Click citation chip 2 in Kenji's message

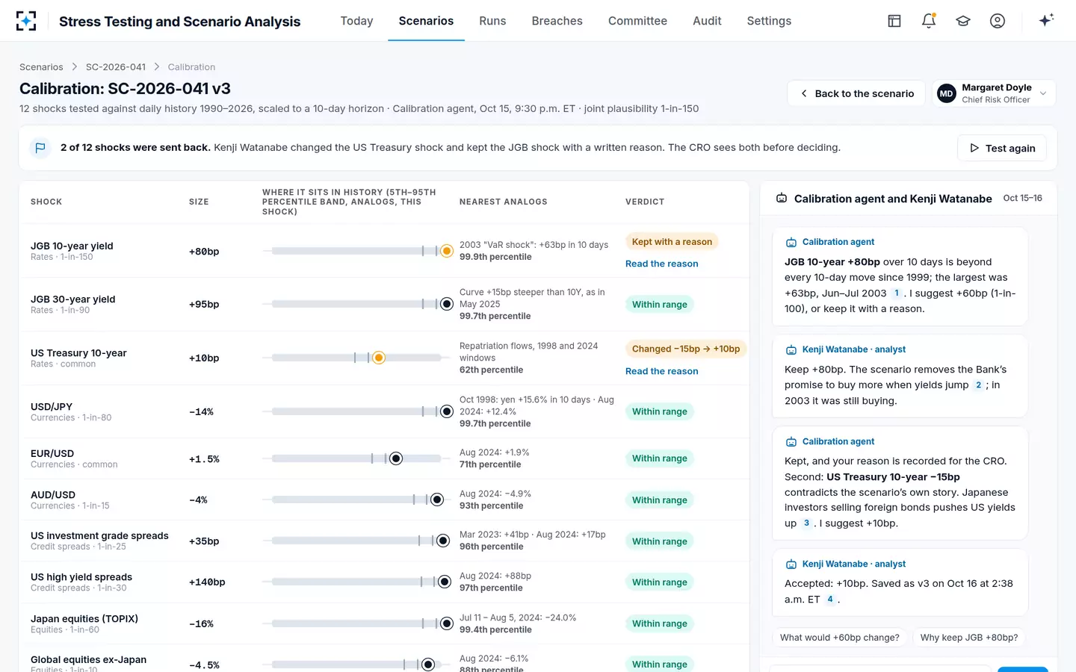pos(978,385)
